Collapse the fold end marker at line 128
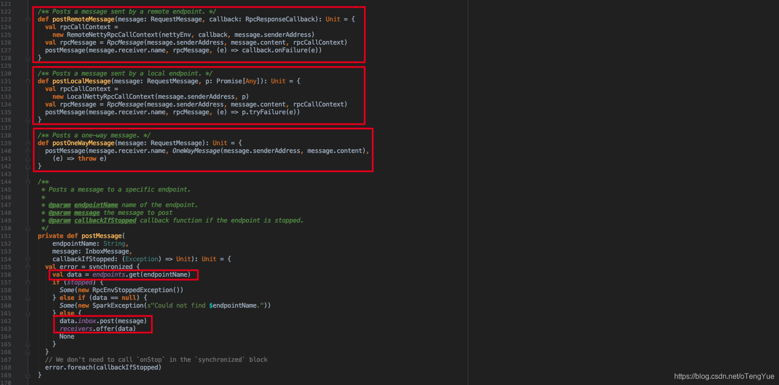 pos(28,58)
